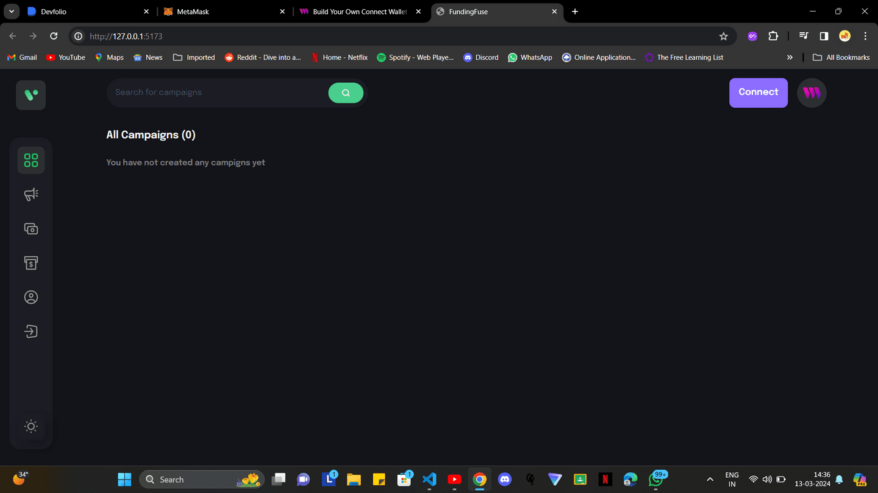Open the Gmail bookmark

pyautogui.click(x=22, y=57)
